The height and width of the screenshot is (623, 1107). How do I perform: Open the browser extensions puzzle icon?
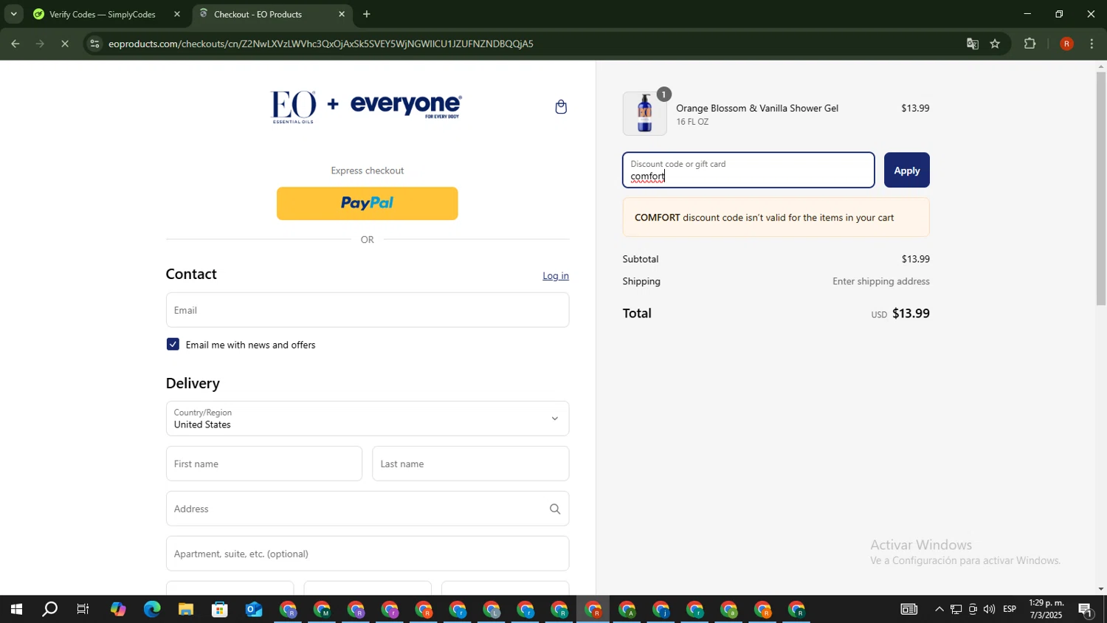1030,44
